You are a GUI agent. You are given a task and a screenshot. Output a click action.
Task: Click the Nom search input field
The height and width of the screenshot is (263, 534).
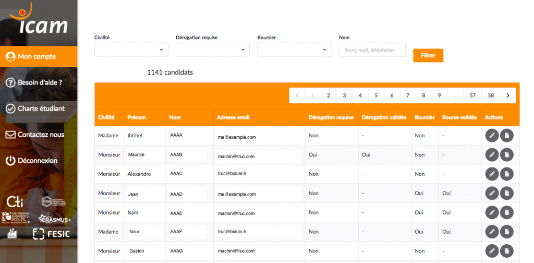point(372,50)
